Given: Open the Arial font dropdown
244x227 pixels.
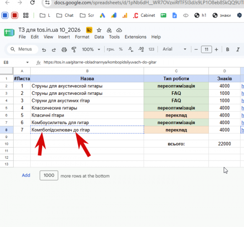Looking at the screenshot, I should click(174, 49).
